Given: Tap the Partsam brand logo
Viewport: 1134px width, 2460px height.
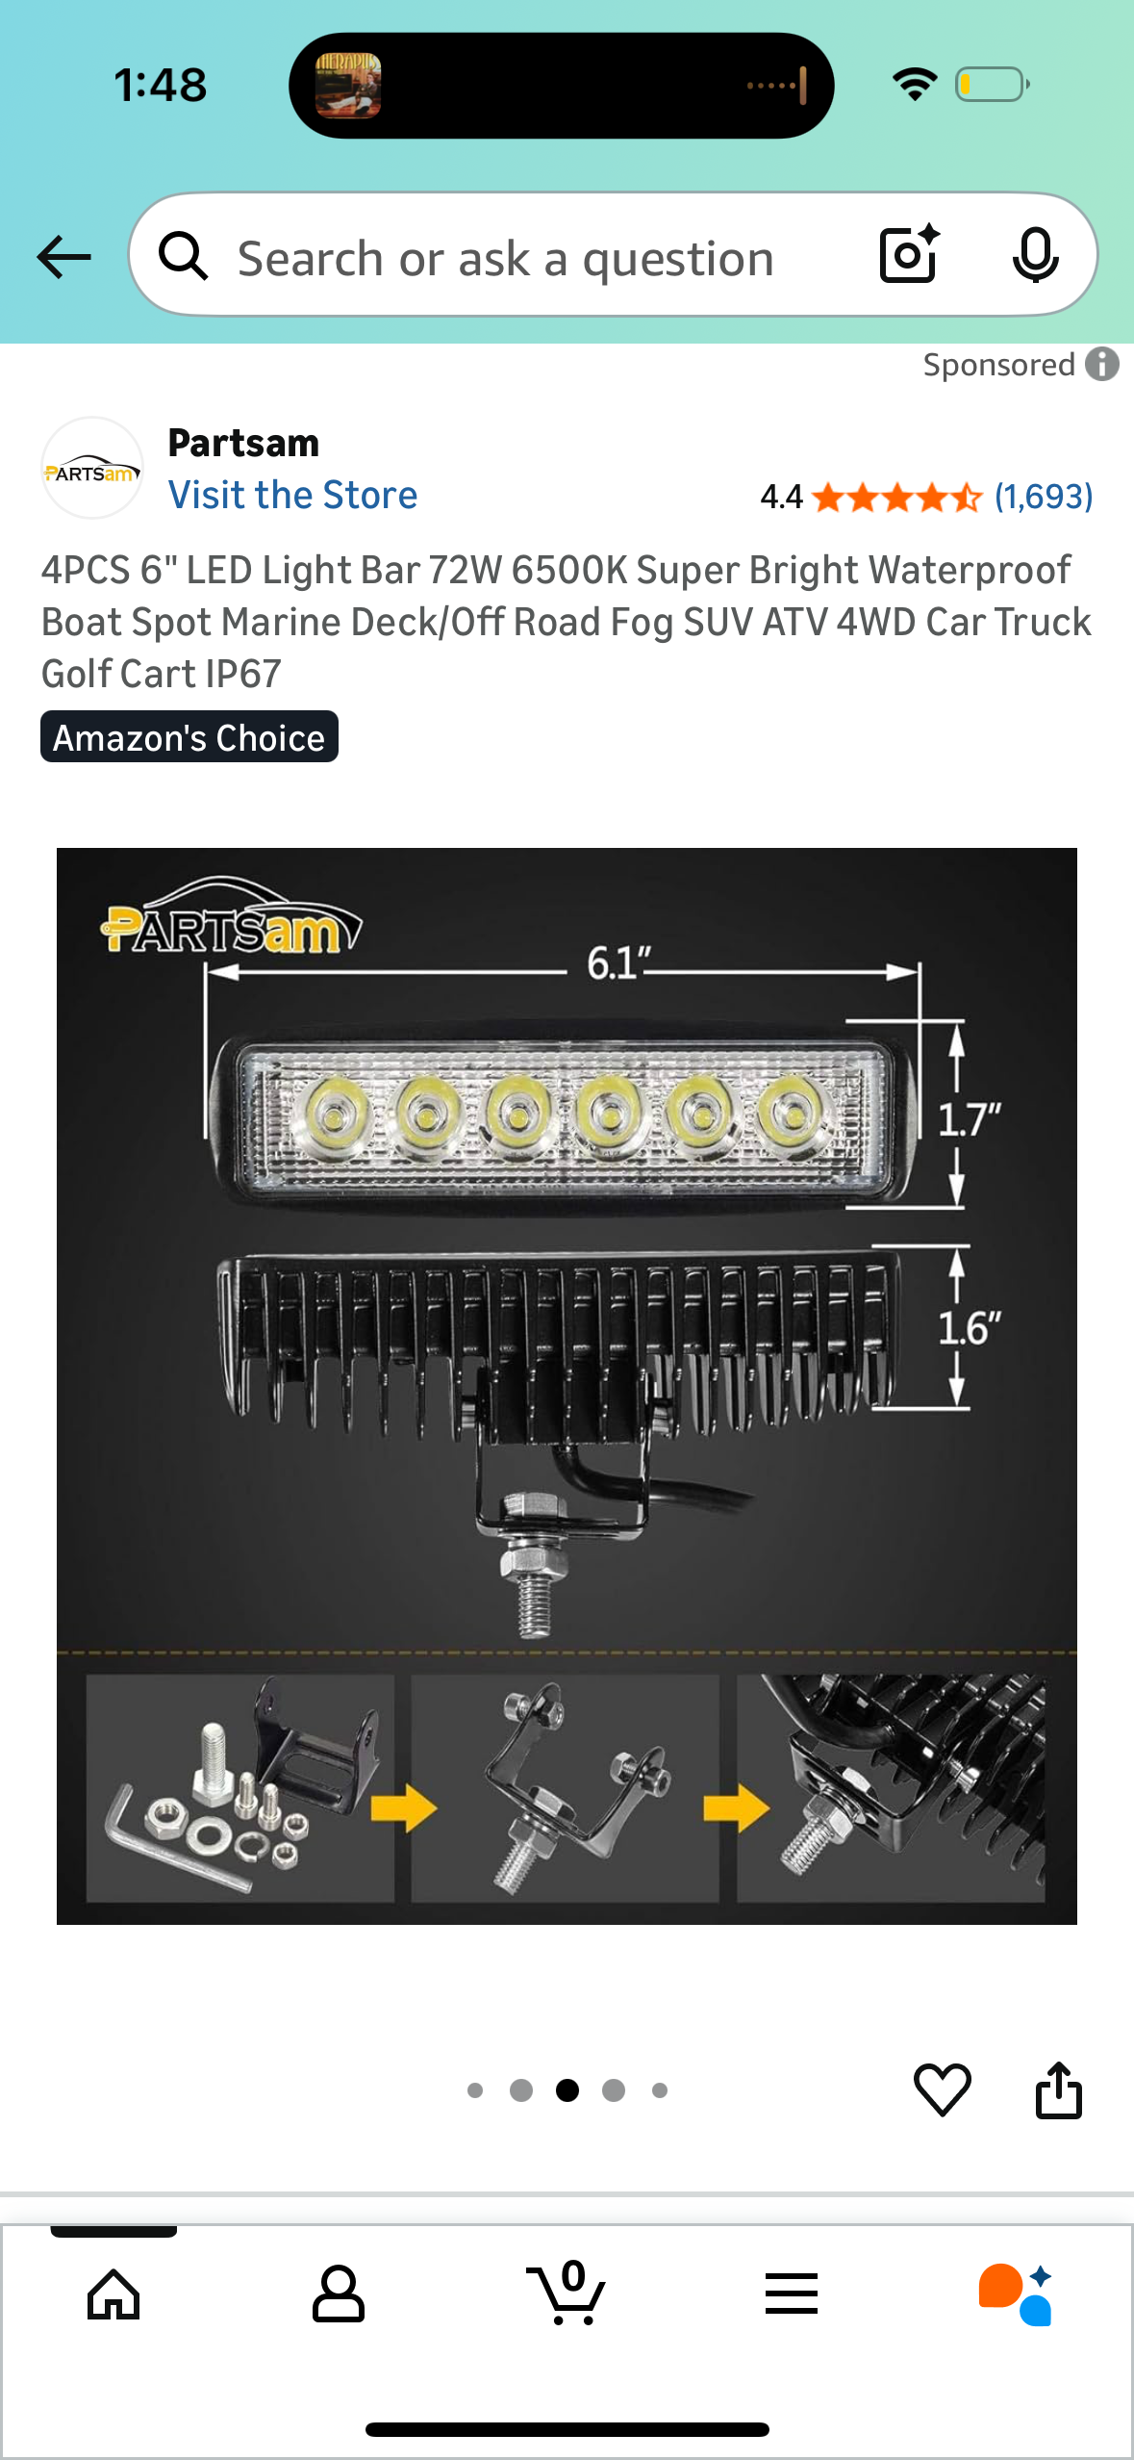Looking at the screenshot, I should [x=92, y=469].
